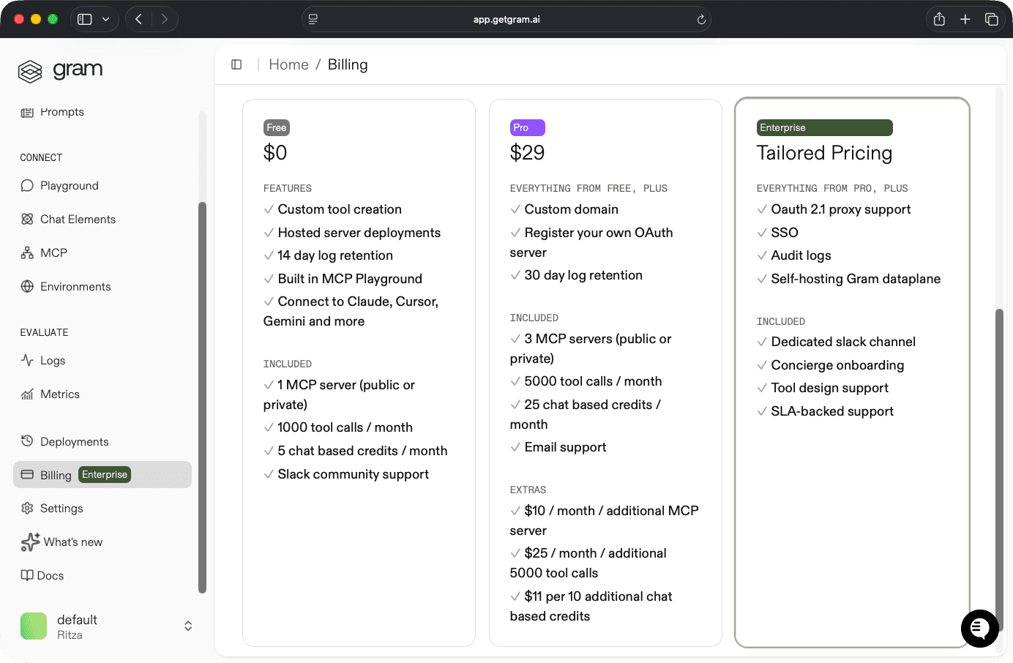
Task: Click Home in the breadcrumb
Action: pos(288,64)
